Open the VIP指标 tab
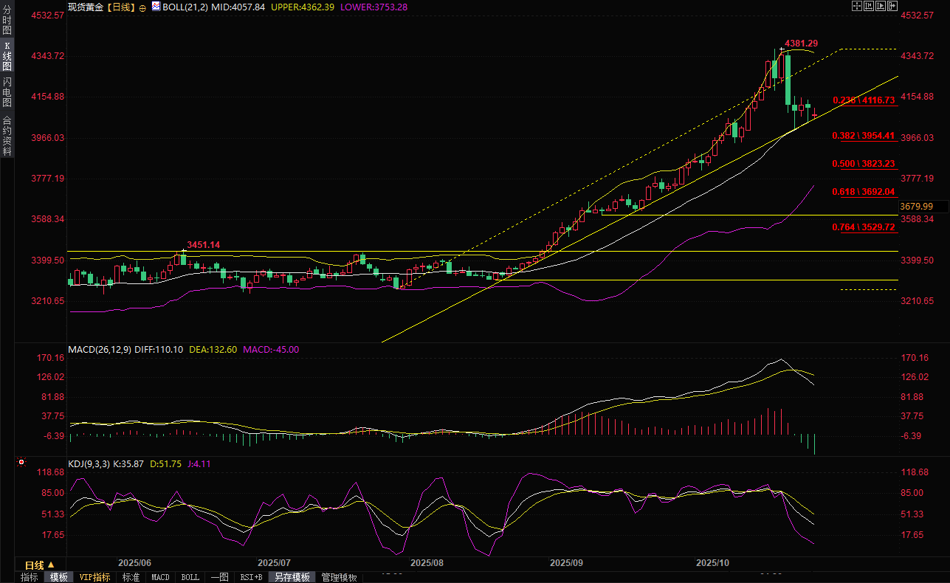The height and width of the screenshot is (583, 950). 94,577
